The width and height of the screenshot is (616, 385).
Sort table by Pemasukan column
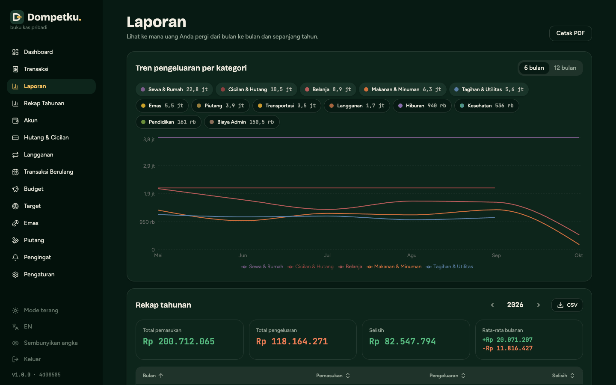pos(333,376)
